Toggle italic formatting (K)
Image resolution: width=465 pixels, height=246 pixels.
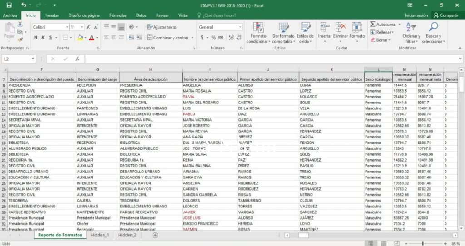point(43,38)
